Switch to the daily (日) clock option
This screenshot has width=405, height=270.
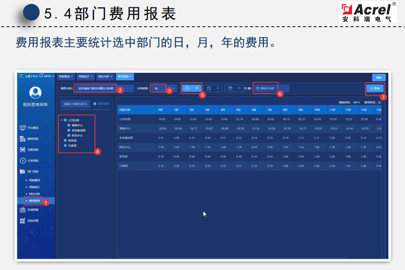pyautogui.click(x=192, y=88)
